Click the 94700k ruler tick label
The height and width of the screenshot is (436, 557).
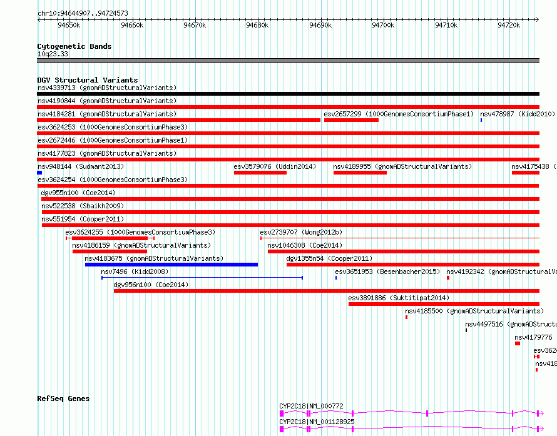[x=383, y=25]
